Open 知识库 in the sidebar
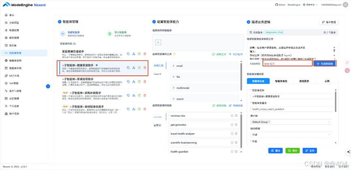 [x=24, y=45]
